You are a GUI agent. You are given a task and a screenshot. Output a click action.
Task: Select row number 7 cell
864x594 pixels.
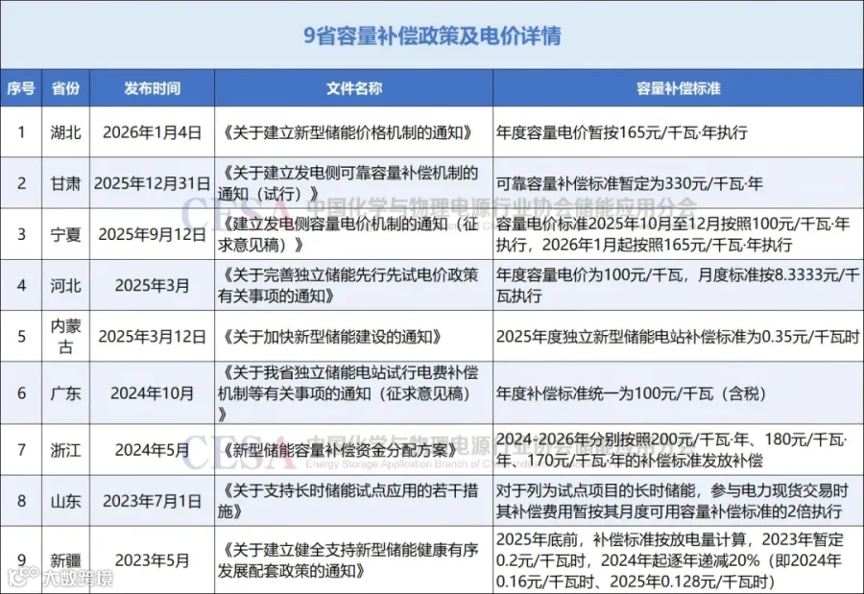coord(21,450)
